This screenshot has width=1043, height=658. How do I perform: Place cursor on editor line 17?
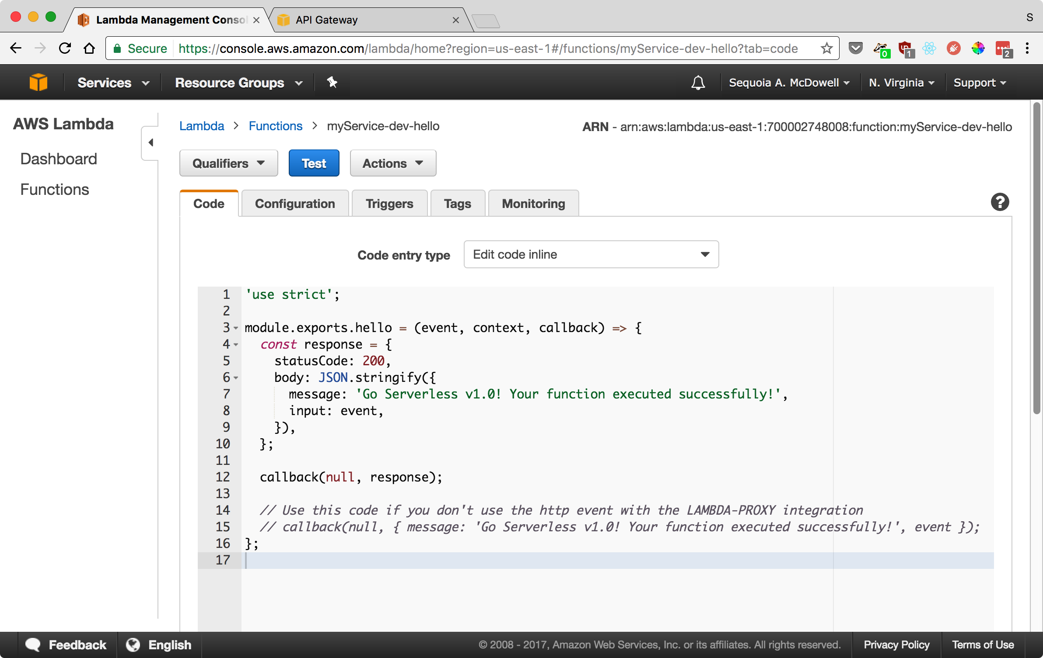click(x=617, y=560)
